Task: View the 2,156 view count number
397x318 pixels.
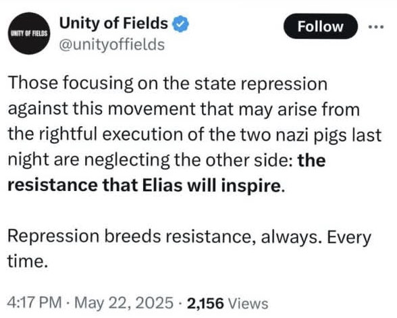Action: click(205, 302)
